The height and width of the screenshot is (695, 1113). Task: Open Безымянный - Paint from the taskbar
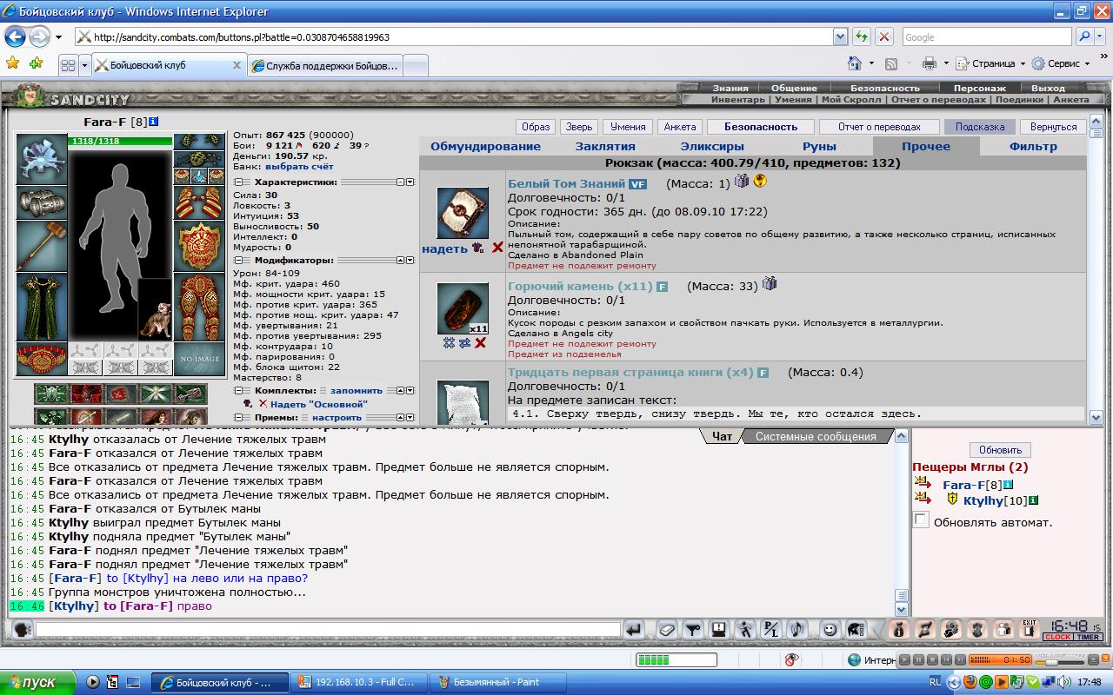(x=497, y=682)
